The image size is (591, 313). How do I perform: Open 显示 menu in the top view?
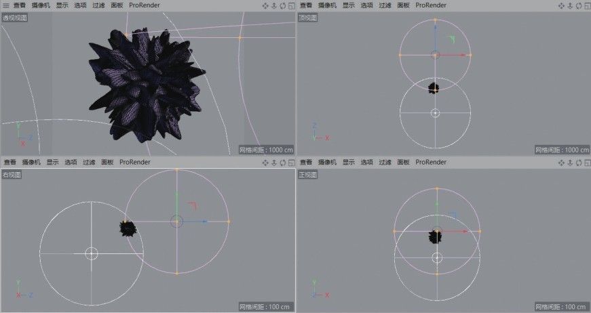coord(349,5)
